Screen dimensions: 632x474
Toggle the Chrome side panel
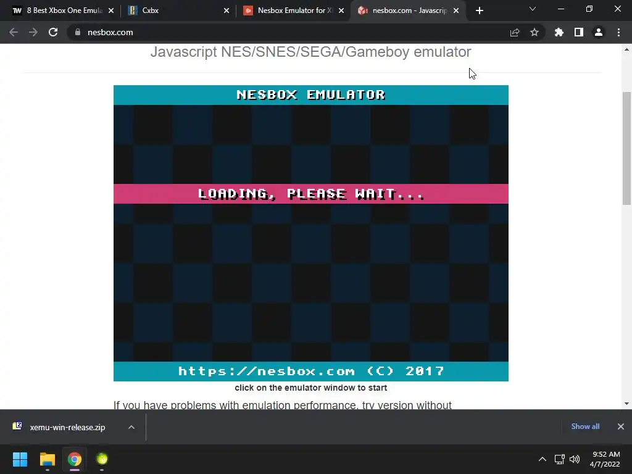click(x=579, y=32)
